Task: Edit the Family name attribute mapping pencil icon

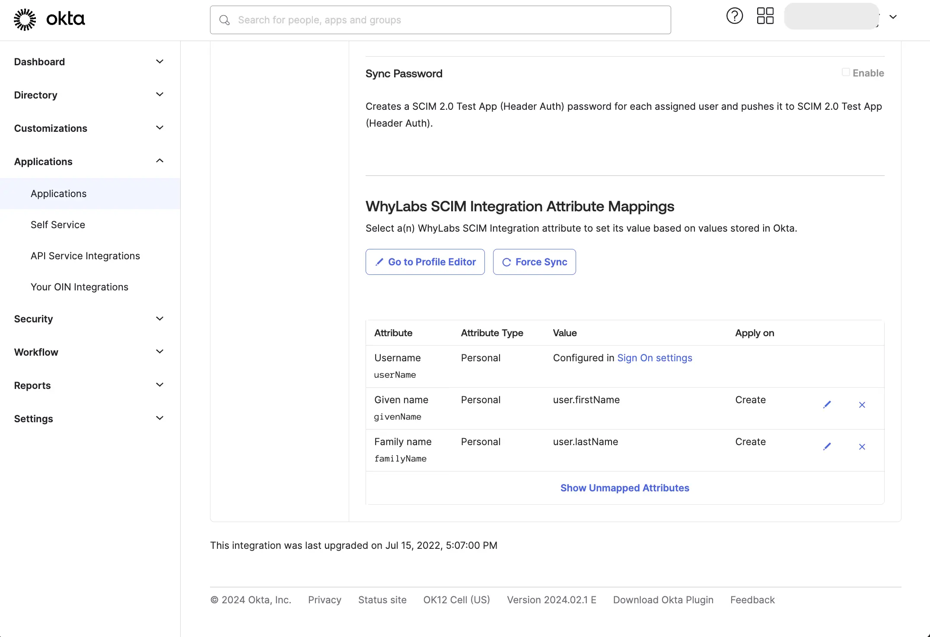Action: [x=827, y=446]
